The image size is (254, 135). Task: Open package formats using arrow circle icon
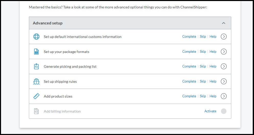(x=224, y=51)
